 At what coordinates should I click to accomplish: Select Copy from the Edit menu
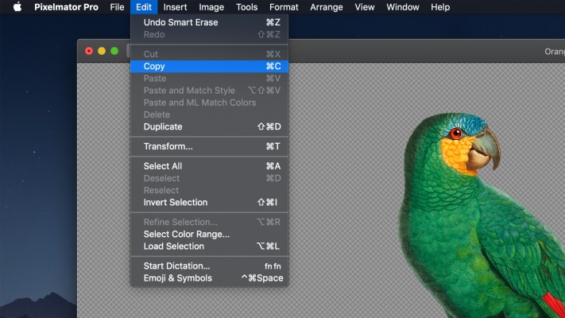click(x=154, y=67)
